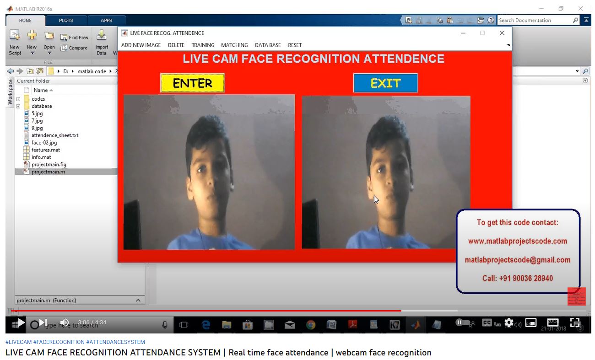This screenshot has width=595, height=360.
Task: Toggle the video into fullscreen mode
Action: 575,322
